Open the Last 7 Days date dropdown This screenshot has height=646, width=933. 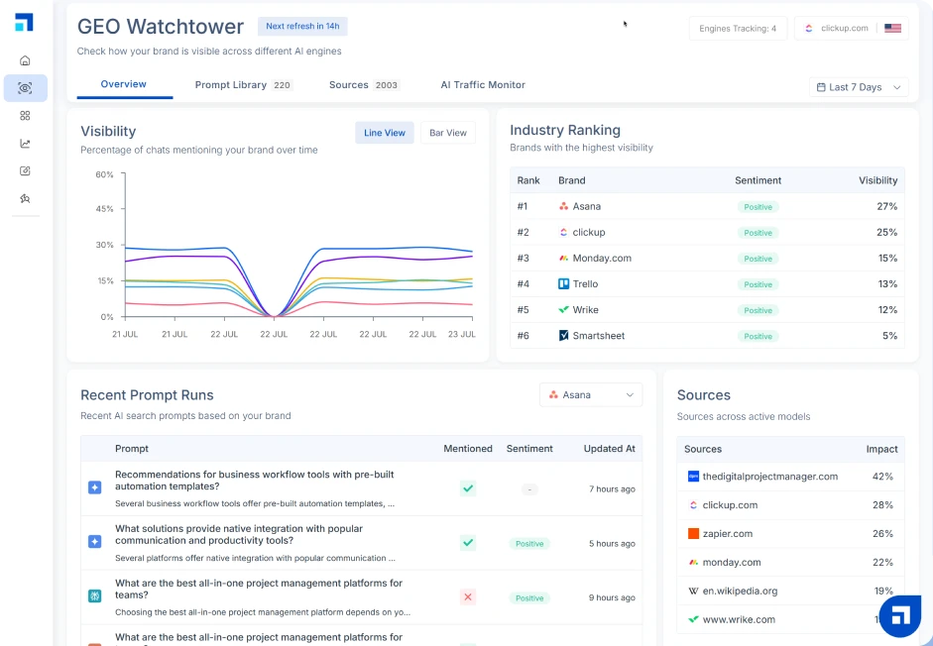click(x=859, y=87)
